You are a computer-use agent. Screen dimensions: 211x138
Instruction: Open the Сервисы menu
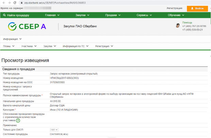click(144, 15)
